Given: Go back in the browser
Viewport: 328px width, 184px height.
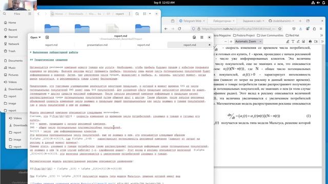Looking at the screenshot, I should pyautogui.click(x=166, y=29).
